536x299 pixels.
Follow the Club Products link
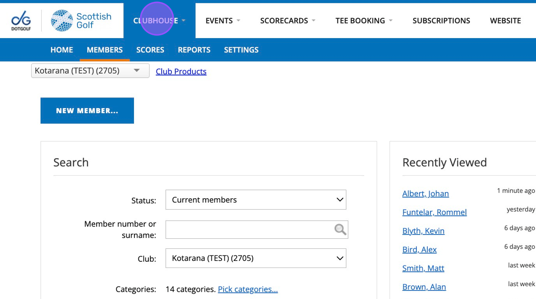[x=181, y=71]
